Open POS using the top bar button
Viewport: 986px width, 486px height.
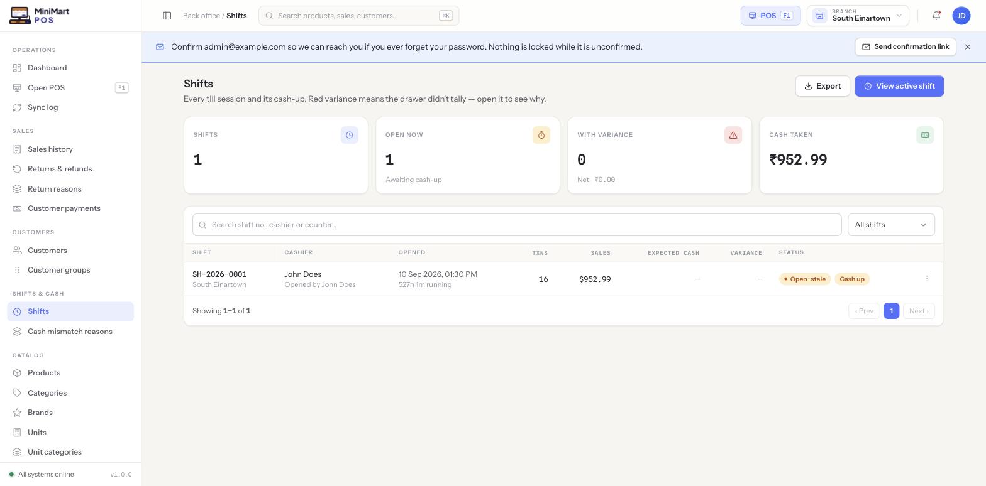click(x=770, y=16)
